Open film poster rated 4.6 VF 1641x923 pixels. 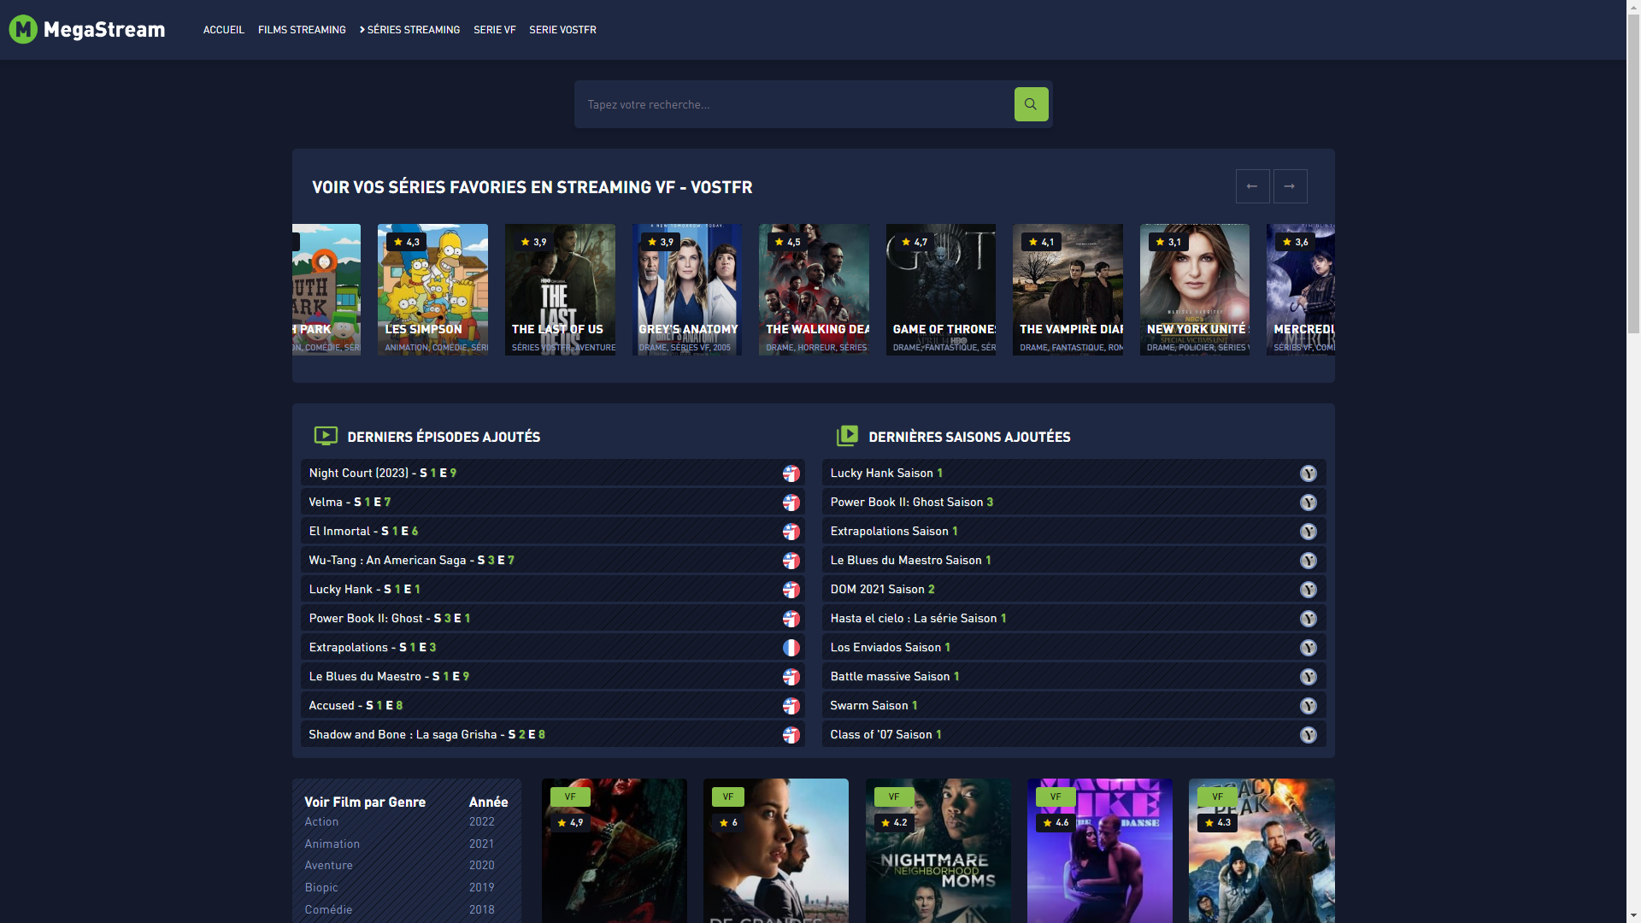click(x=1099, y=851)
